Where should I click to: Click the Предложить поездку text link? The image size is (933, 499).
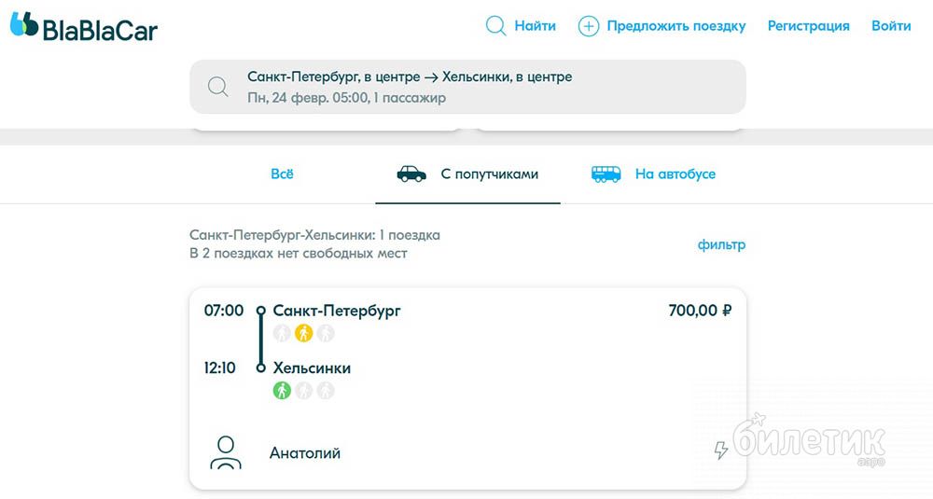[x=675, y=26]
